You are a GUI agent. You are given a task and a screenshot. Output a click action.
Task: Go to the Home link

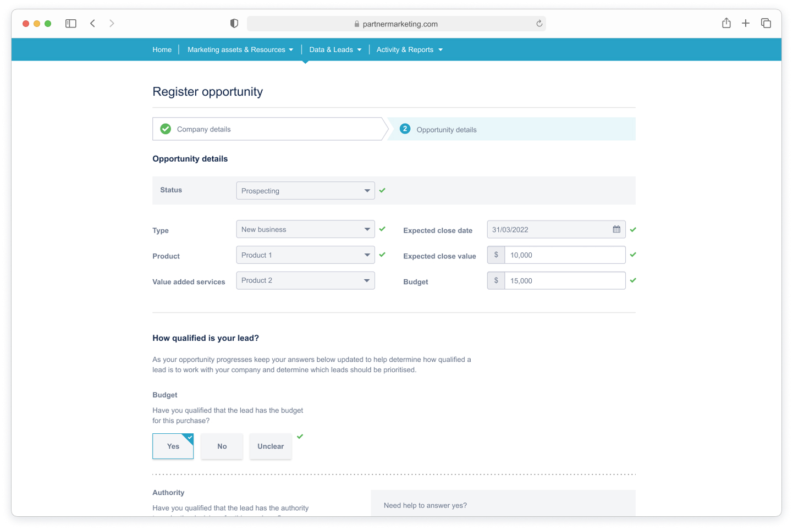[162, 49]
